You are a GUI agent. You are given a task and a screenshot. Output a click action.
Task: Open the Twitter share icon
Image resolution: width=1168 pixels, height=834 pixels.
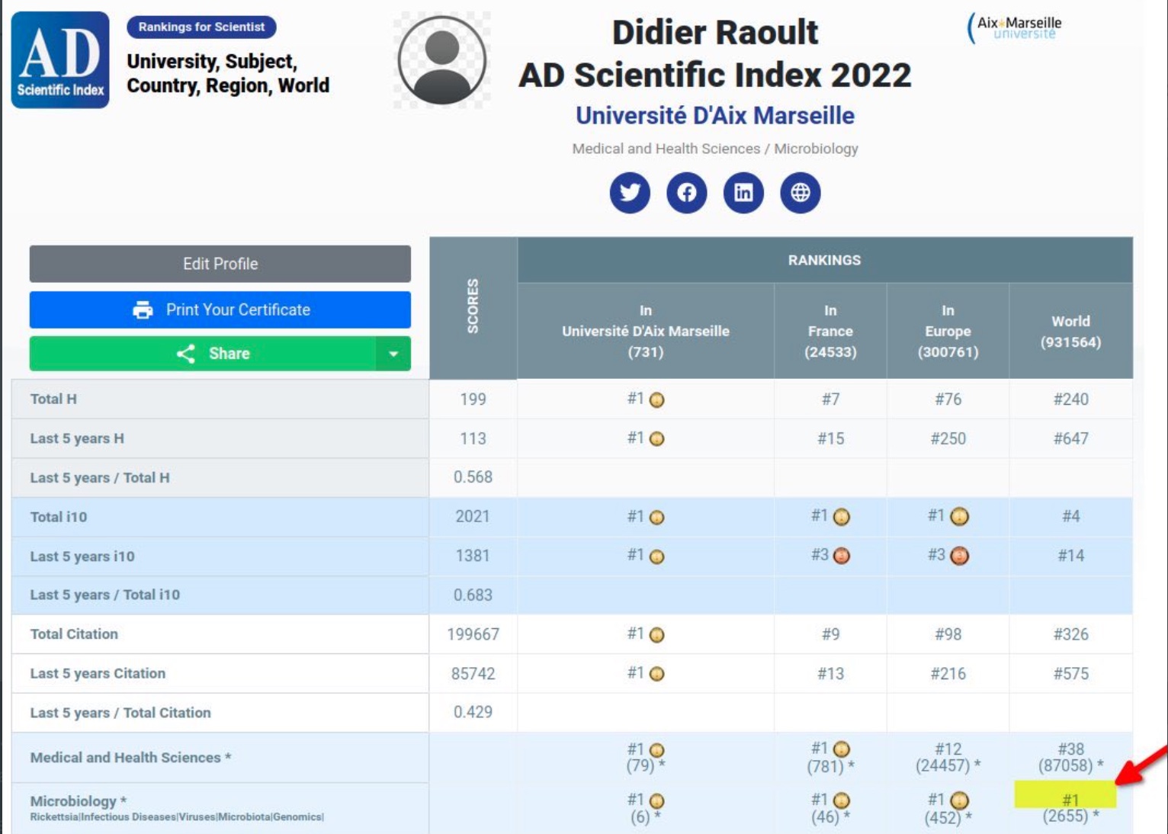(630, 193)
